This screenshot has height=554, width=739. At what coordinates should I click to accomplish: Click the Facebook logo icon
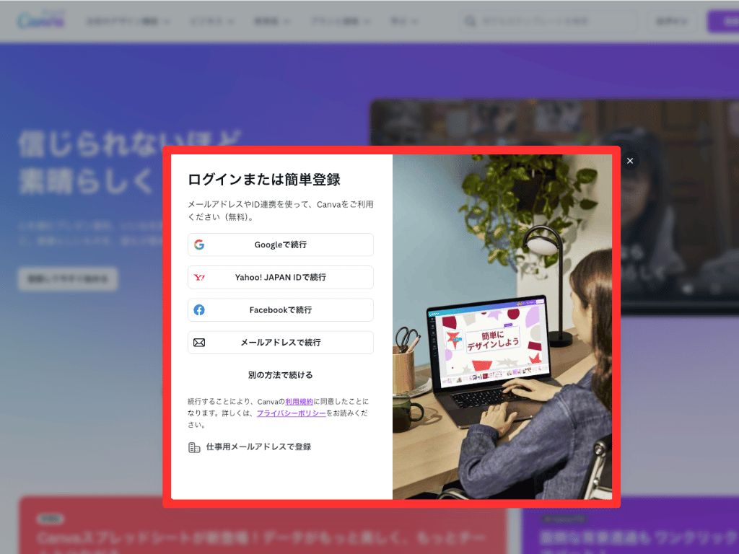(199, 310)
